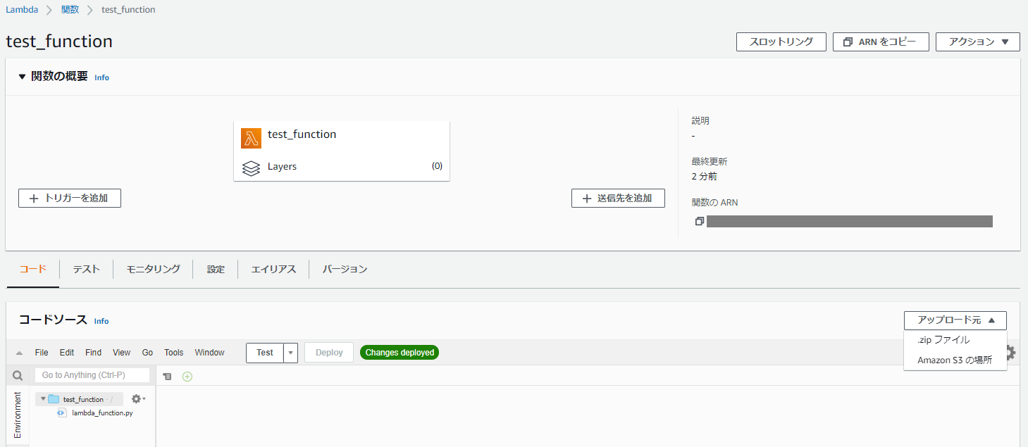Collapse the editor menu bar arrow
This screenshot has height=447, width=1028.
point(19,353)
